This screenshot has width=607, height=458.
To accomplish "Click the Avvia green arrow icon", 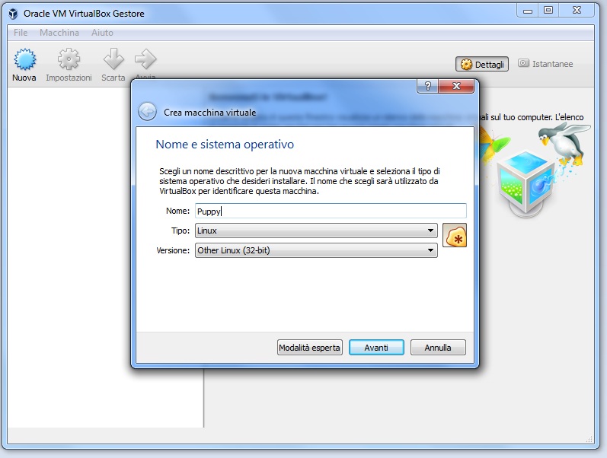I will 145,59.
